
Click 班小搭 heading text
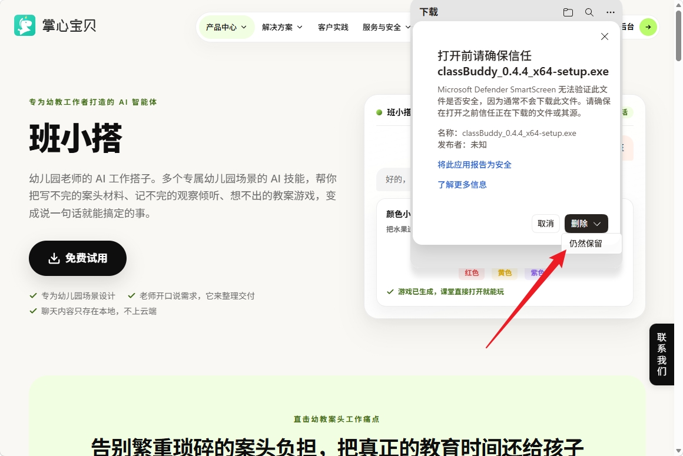[x=76, y=138]
